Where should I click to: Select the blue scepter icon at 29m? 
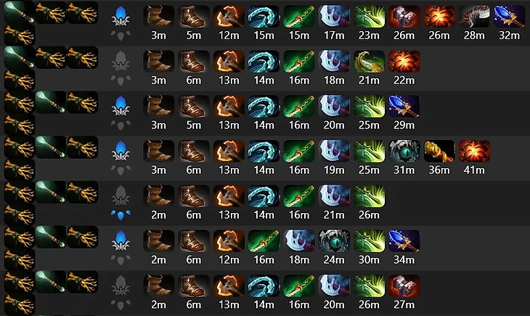(x=404, y=106)
